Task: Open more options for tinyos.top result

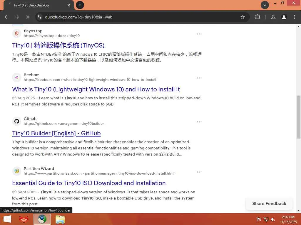Action: pos(199,34)
